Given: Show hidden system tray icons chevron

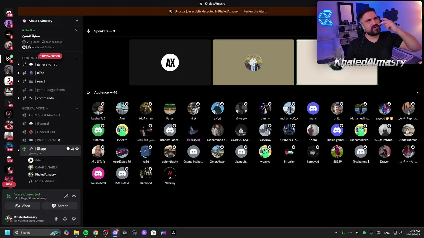Looking at the screenshot, I should [x=336, y=233].
